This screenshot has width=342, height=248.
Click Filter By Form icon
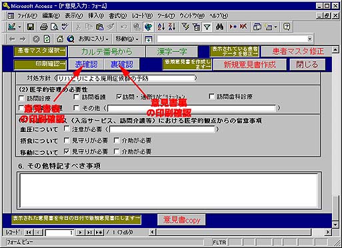point(196,27)
